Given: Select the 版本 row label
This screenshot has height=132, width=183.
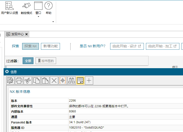Looking at the screenshot, I should [14, 101].
